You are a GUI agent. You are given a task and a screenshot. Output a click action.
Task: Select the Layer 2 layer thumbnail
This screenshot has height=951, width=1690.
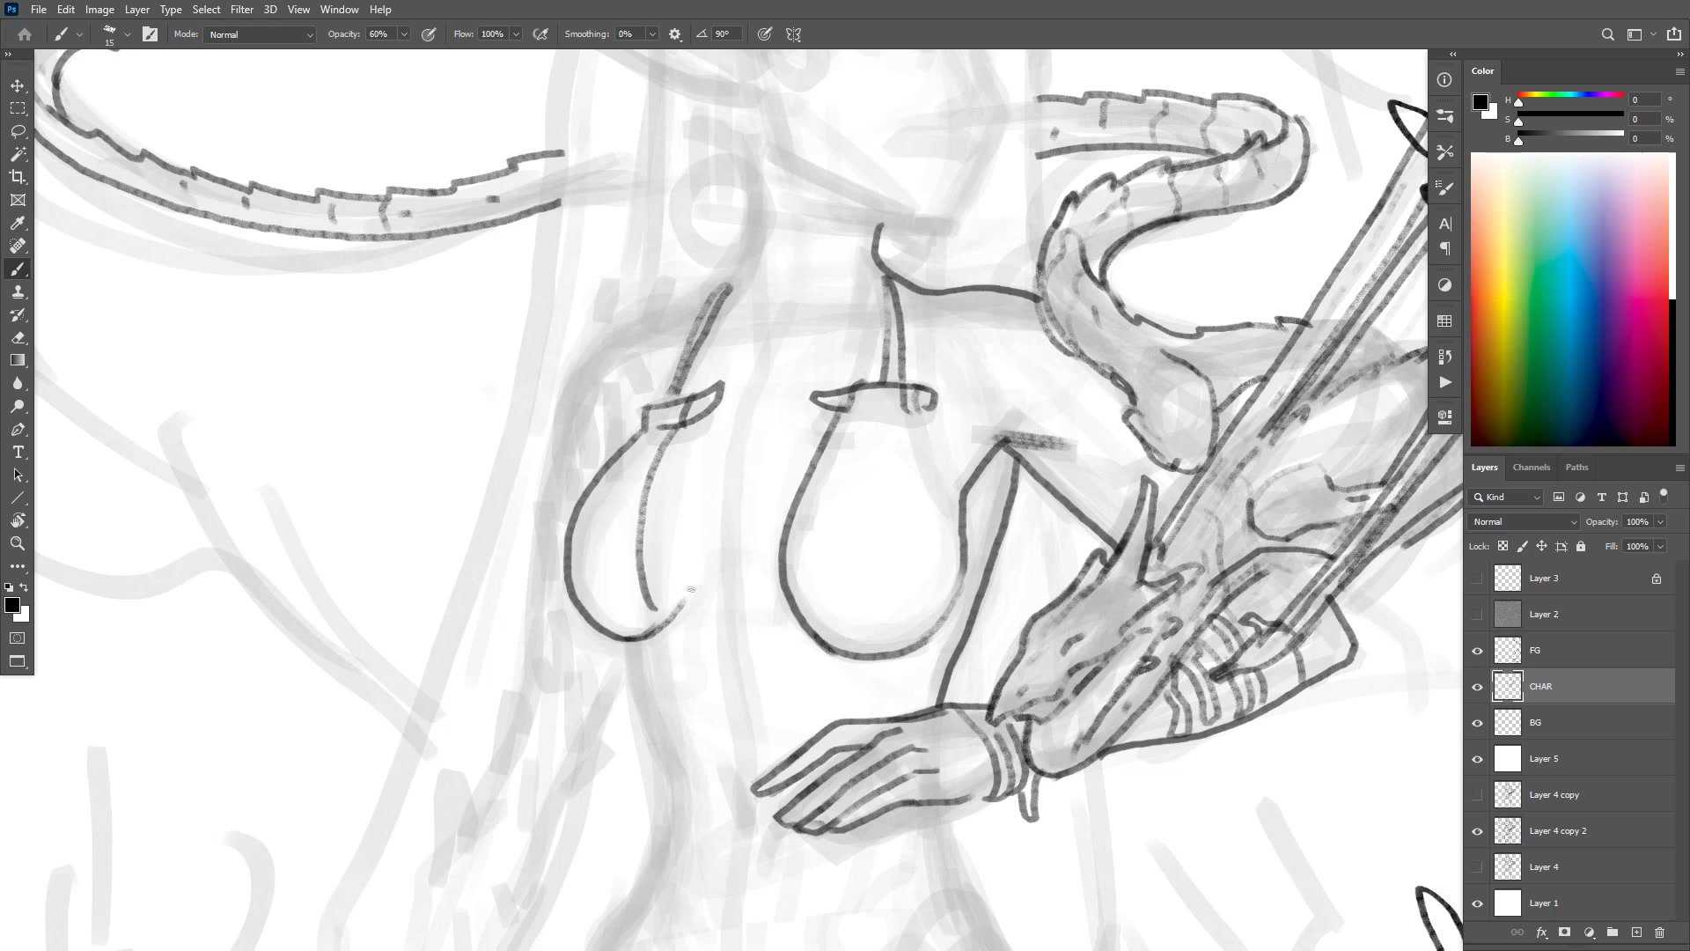point(1508,614)
